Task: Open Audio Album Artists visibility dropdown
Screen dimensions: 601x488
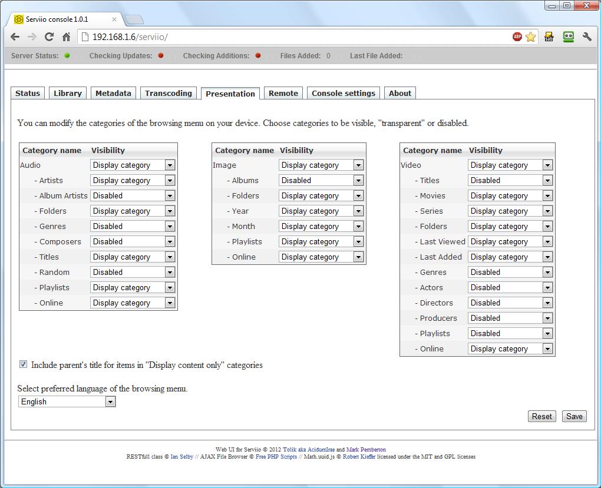Action: click(x=133, y=195)
